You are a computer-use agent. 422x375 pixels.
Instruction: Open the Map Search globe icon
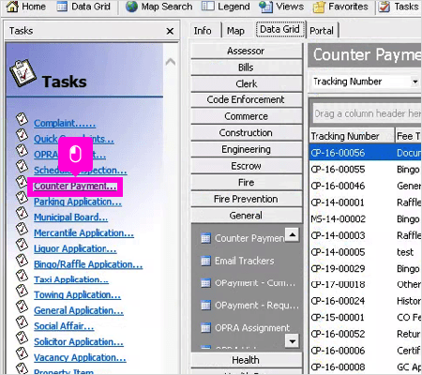(x=131, y=7)
